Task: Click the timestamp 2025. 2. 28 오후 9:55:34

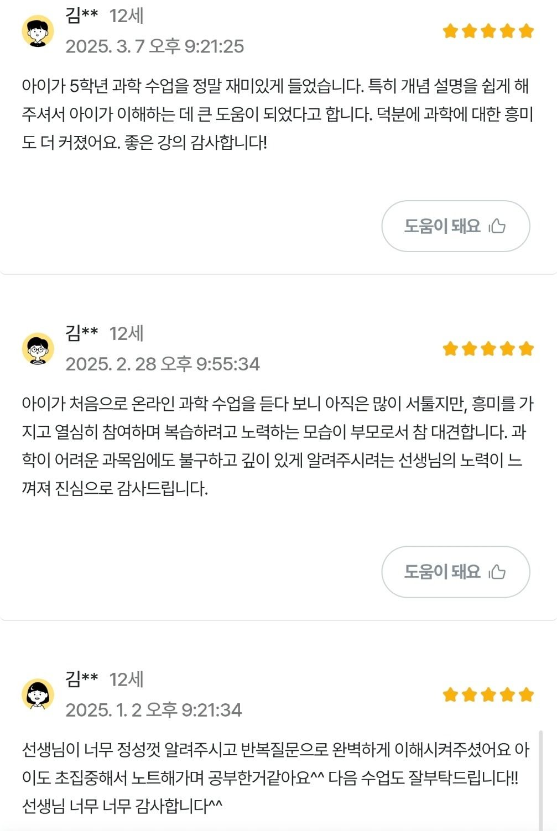Action: 162,364
